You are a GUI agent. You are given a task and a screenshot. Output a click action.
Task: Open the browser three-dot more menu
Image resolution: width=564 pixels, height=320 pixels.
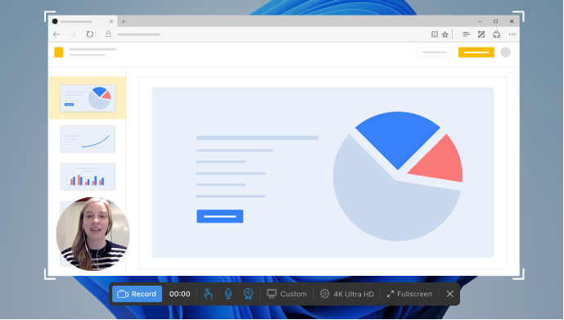pos(512,34)
